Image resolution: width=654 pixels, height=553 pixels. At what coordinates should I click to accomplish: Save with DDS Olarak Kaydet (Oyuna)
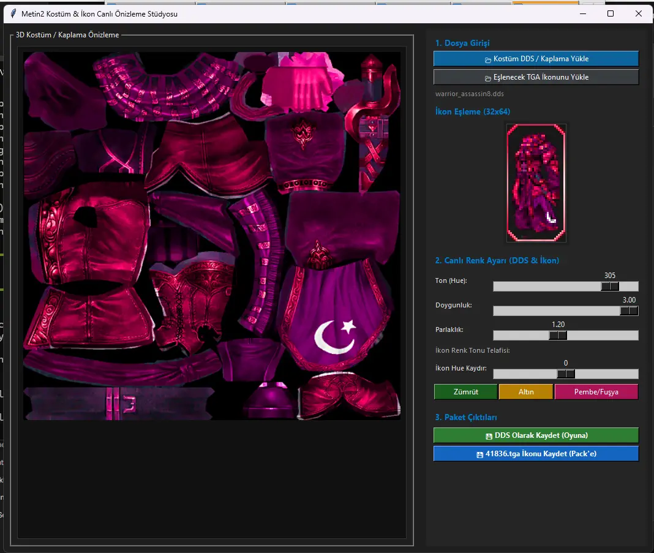[x=536, y=435]
